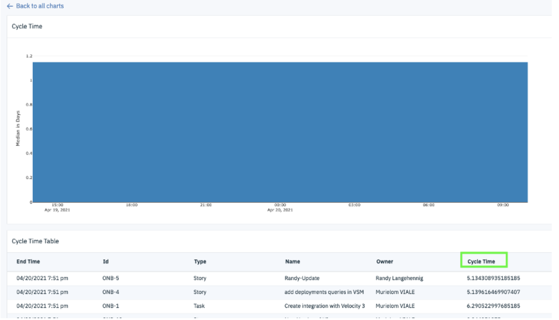Click the Id column header
This screenshot has width=559, height=320.
(105, 262)
